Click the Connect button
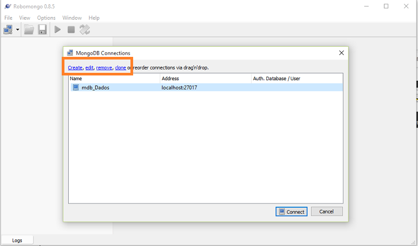This screenshot has height=246, width=418. coord(291,211)
